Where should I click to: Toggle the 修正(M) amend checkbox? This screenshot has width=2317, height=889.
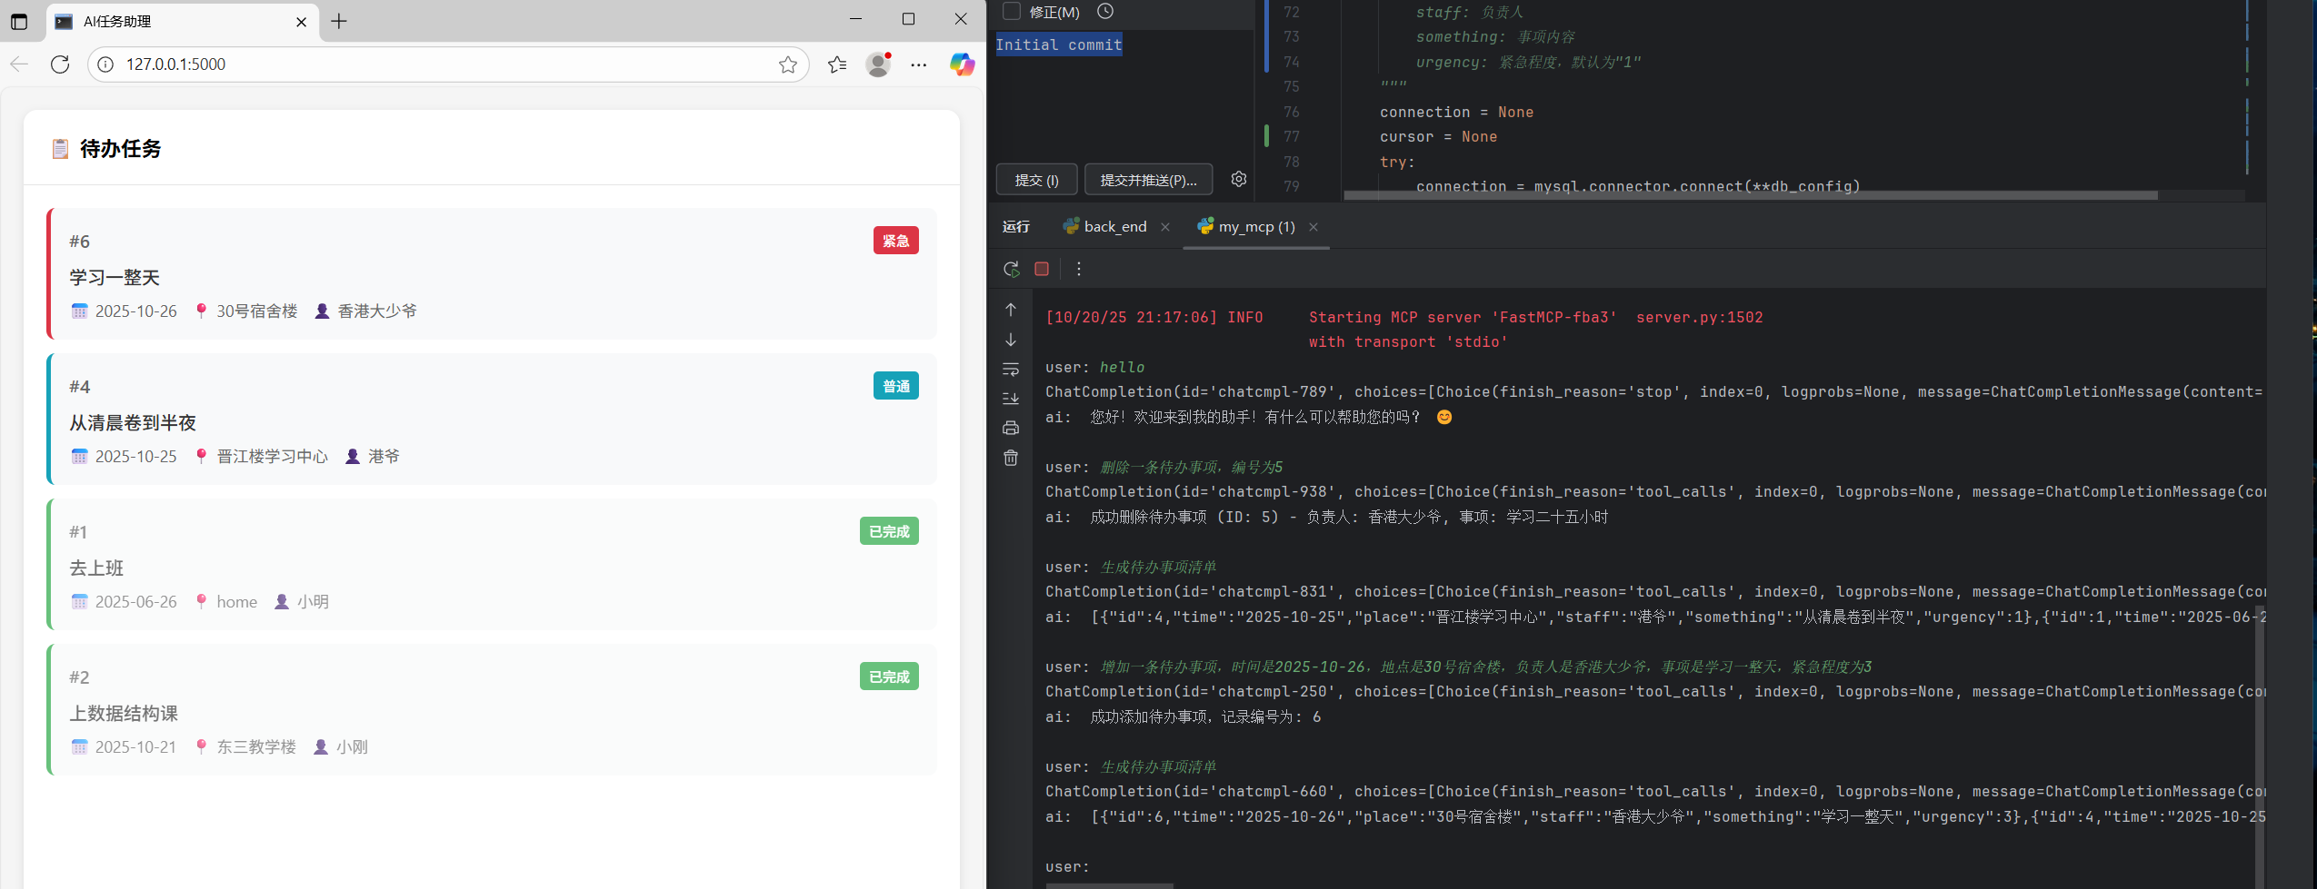tap(1011, 11)
